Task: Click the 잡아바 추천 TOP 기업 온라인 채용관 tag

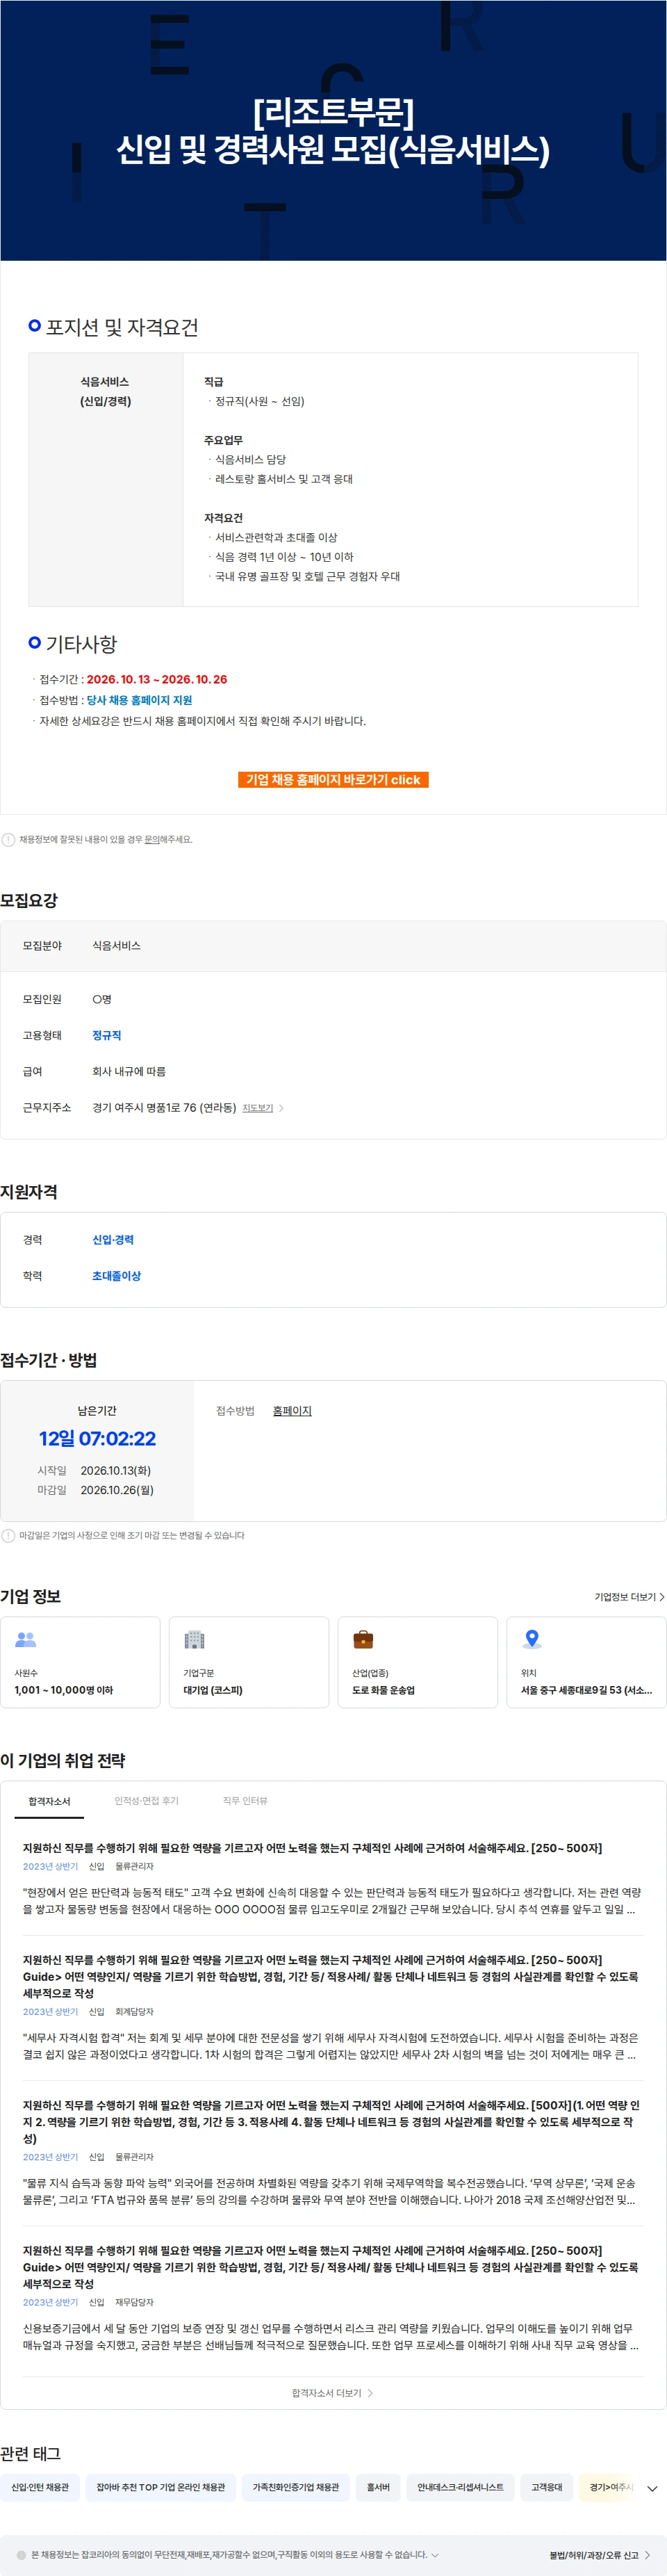Action: [161, 2487]
